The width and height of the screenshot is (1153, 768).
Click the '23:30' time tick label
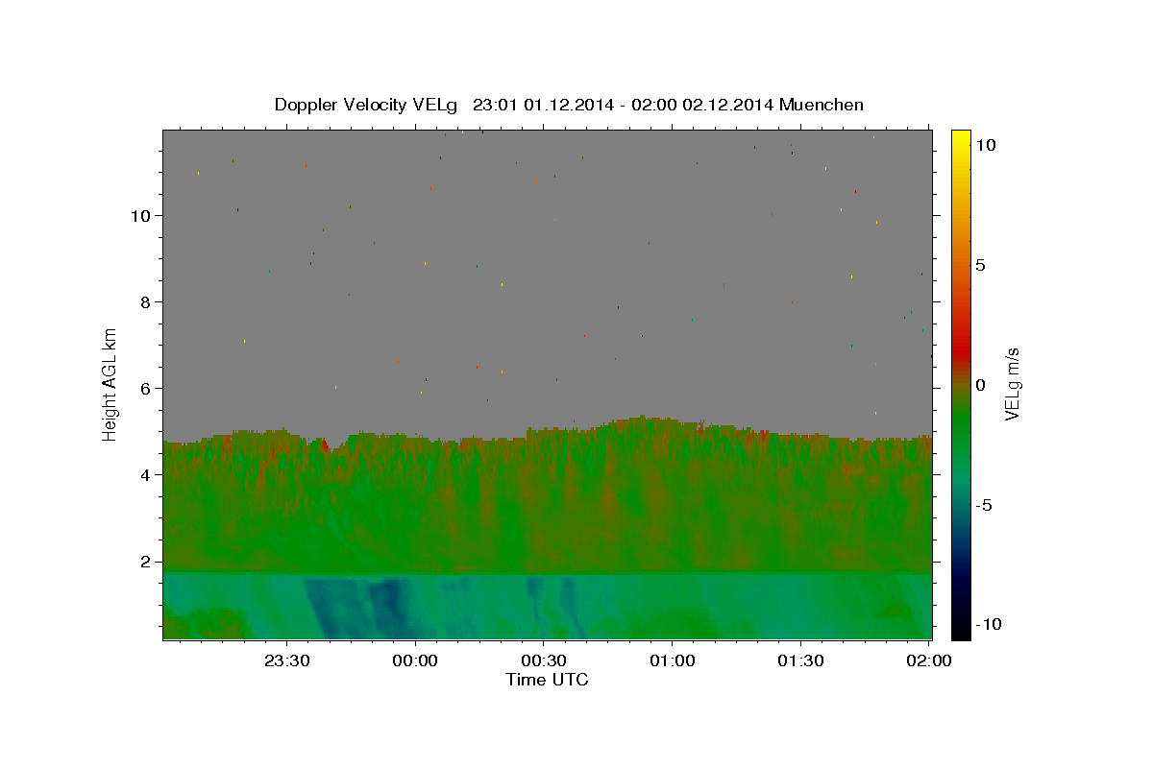pos(287,660)
